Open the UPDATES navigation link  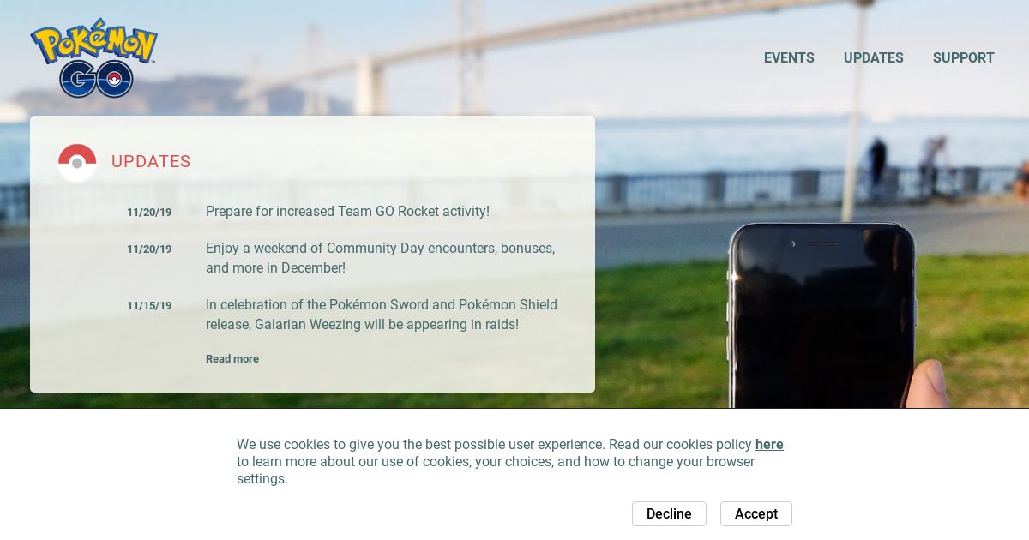point(873,57)
